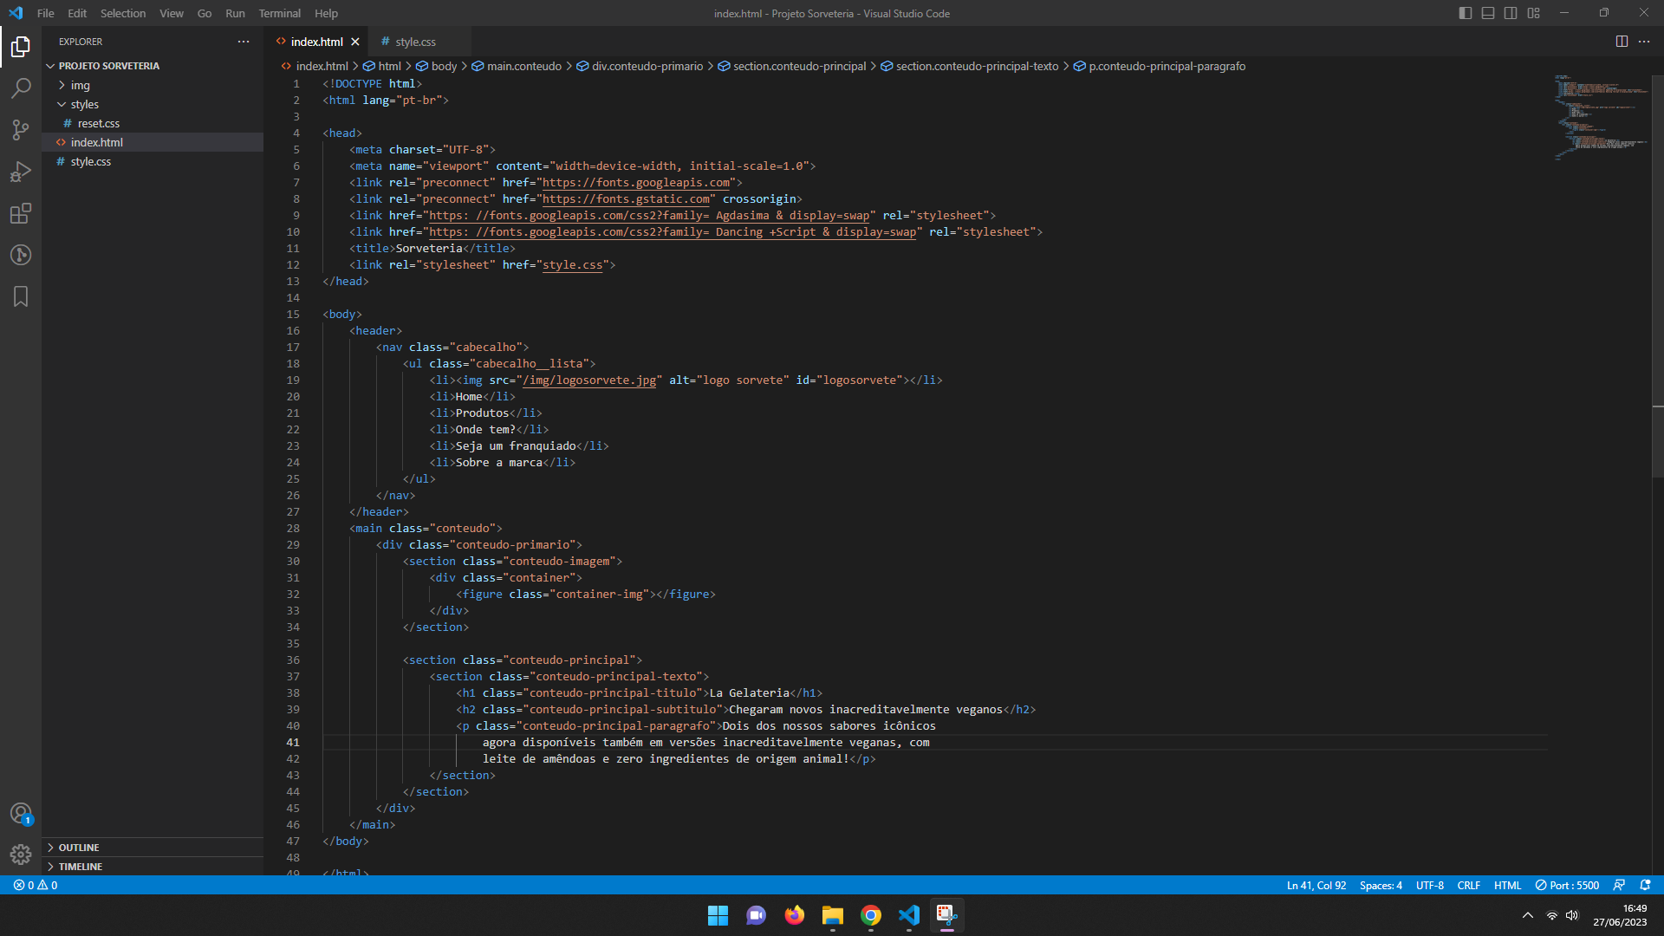
Task: Show hidden system tray icons chevron
Action: point(1528,915)
